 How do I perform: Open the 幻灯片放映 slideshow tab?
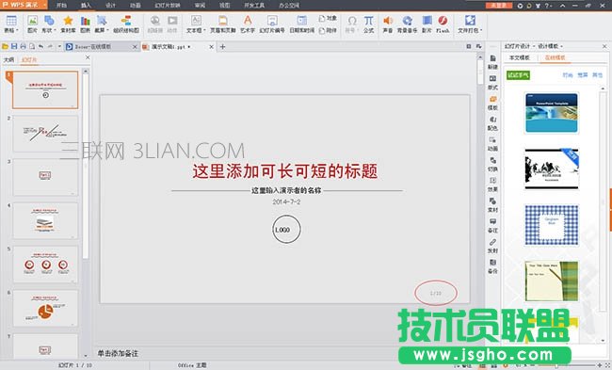tap(168, 6)
